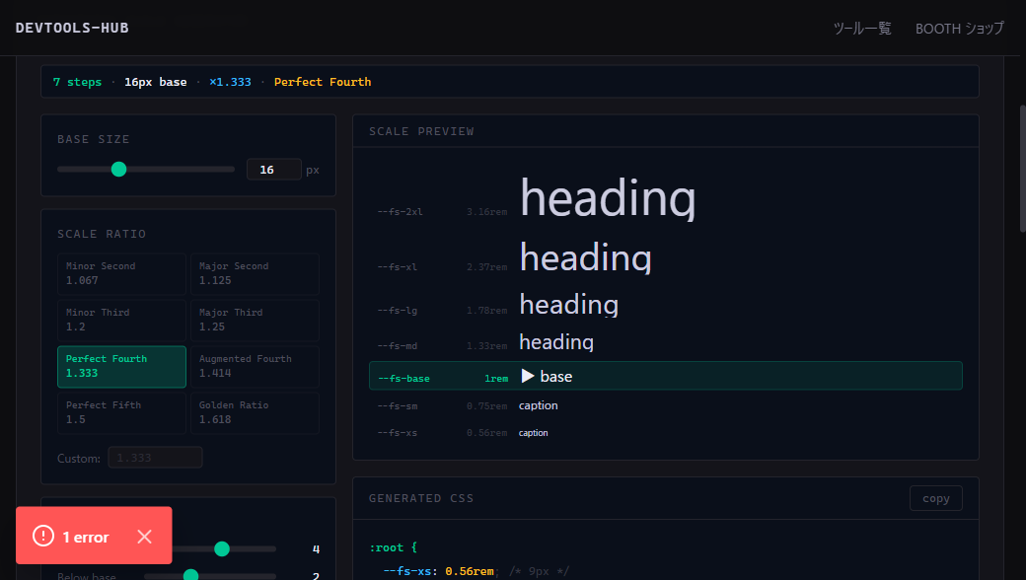Pick the Perfect Fifth 1.5 ratio
This screenshot has width=1026, height=580.
coord(121,412)
